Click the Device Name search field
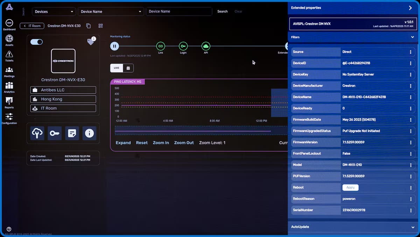Viewport: 420px width, 237px height. [179, 12]
